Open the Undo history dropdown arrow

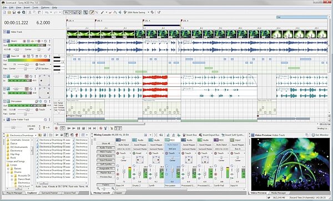coord(51,13)
